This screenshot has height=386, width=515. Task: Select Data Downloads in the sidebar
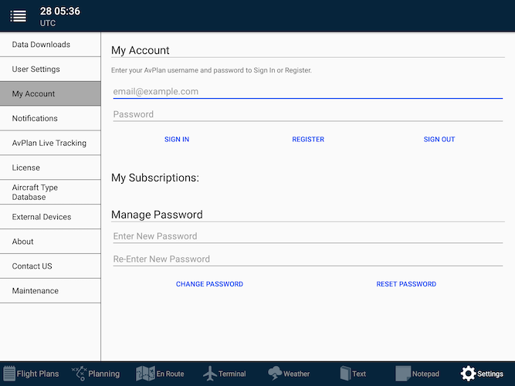(50, 45)
